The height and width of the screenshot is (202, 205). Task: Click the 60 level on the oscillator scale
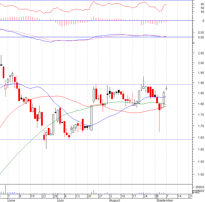(202, 4)
